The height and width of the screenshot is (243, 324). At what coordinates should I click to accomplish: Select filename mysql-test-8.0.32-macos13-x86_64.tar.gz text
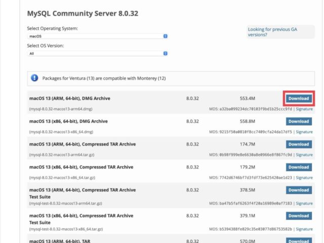66,229
